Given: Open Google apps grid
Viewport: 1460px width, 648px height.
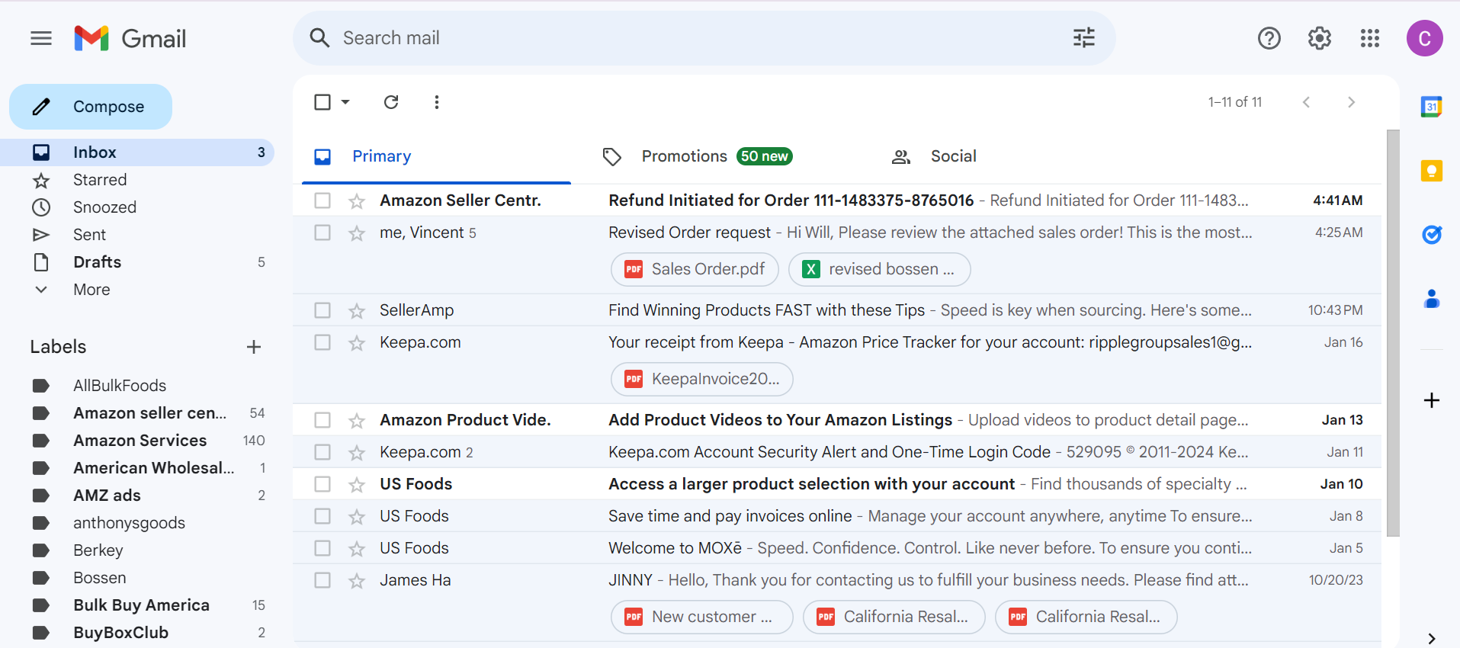Looking at the screenshot, I should (1369, 38).
